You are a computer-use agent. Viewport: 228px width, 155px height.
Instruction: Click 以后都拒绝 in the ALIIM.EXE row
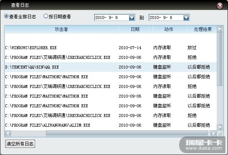pos(199,125)
